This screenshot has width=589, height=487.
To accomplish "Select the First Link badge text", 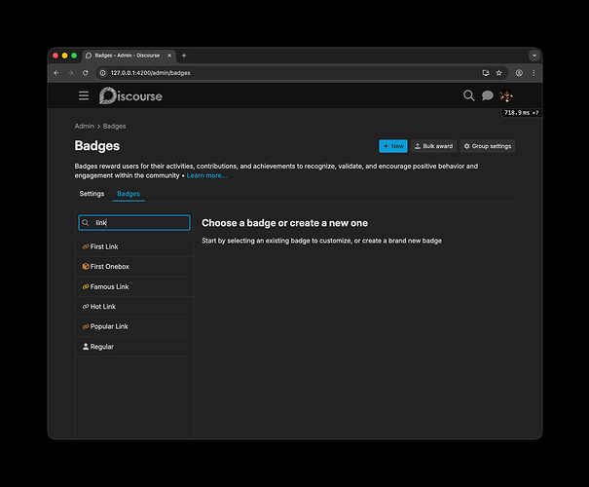I will click(104, 246).
